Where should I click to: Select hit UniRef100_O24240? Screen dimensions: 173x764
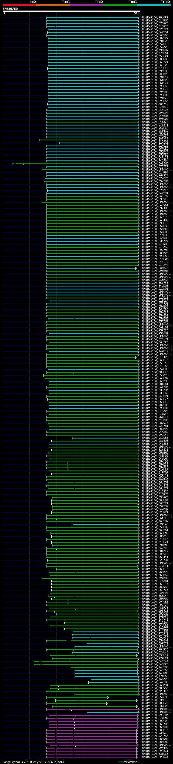[x=155, y=524]
